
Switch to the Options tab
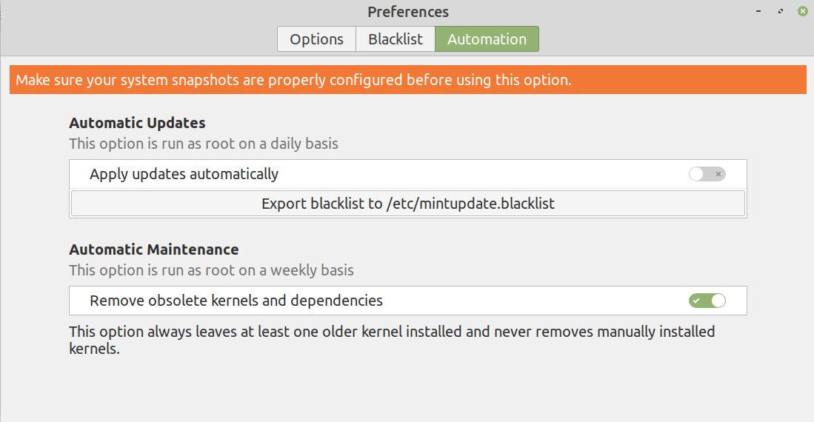click(x=316, y=39)
